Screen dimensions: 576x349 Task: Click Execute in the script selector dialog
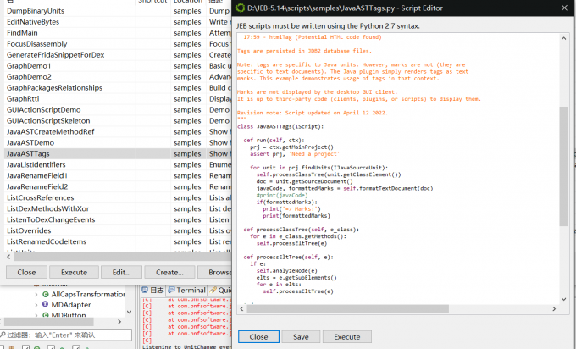pyautogui.click(x=75, y=272)
